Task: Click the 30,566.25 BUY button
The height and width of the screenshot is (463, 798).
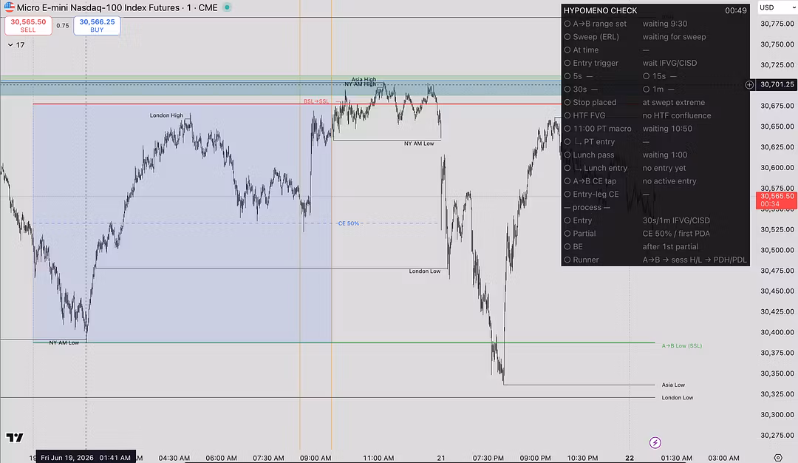Action: pyautogui.click(x=97, y=25)
